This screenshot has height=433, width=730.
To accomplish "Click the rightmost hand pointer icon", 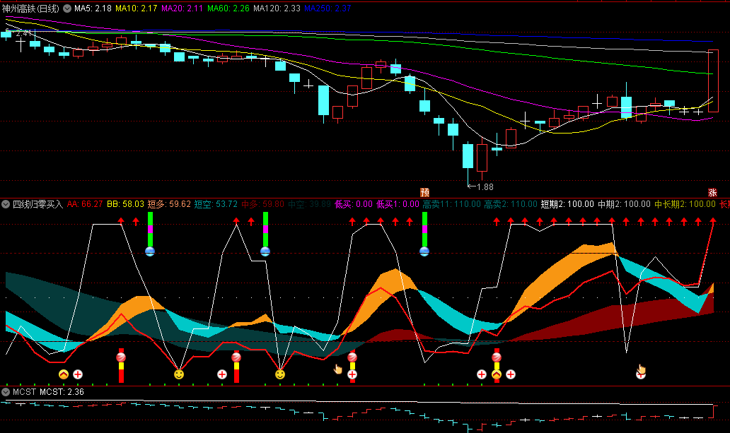I will coord(641,369).
